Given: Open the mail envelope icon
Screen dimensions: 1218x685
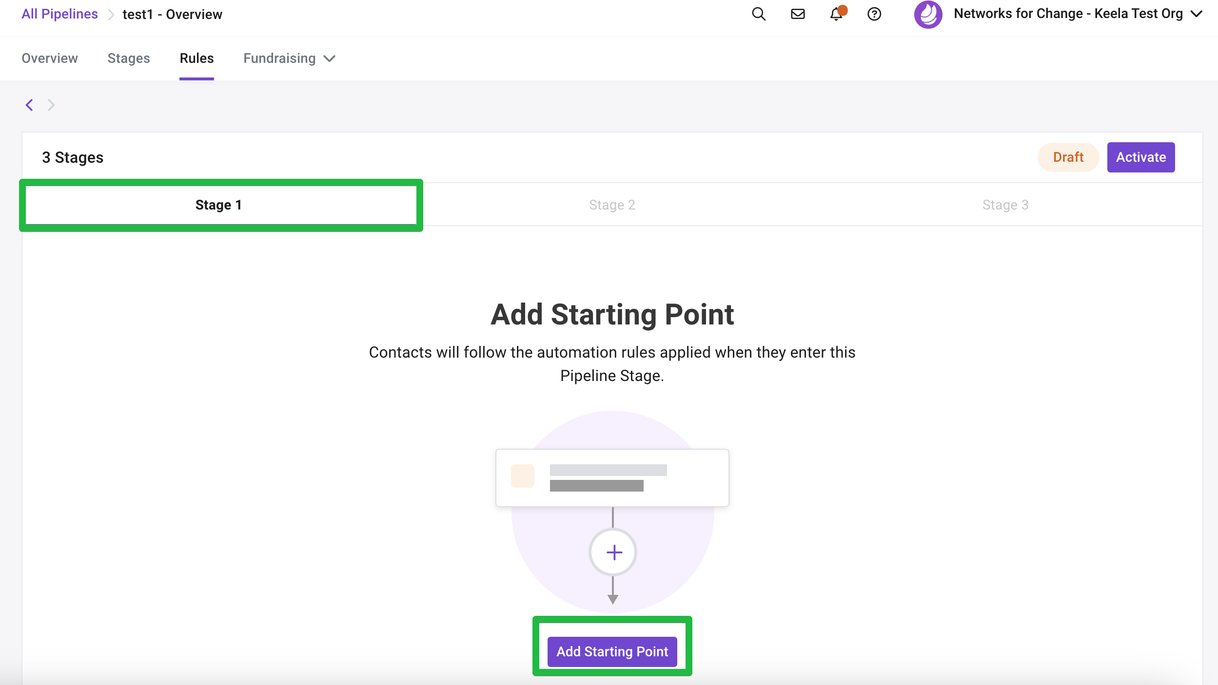Looking at the screenshot, I should [798, 14].
